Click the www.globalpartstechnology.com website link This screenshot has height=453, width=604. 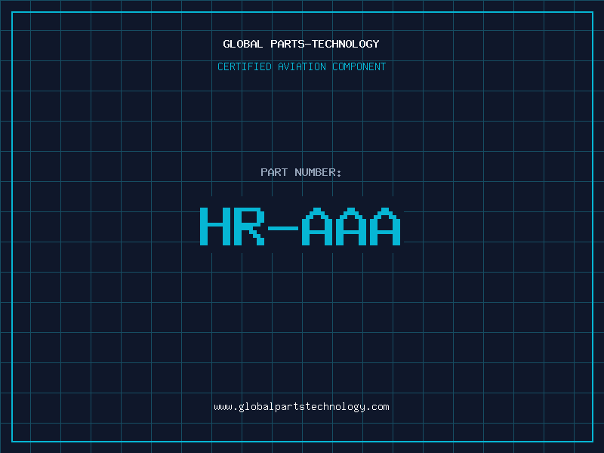point(301,407)
